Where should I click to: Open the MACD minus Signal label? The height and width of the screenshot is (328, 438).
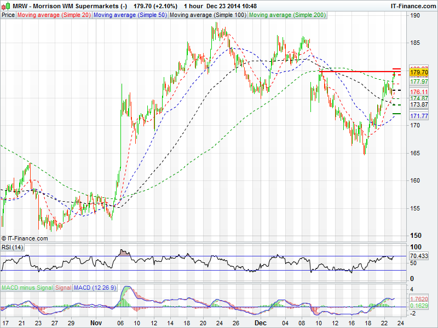27,287
